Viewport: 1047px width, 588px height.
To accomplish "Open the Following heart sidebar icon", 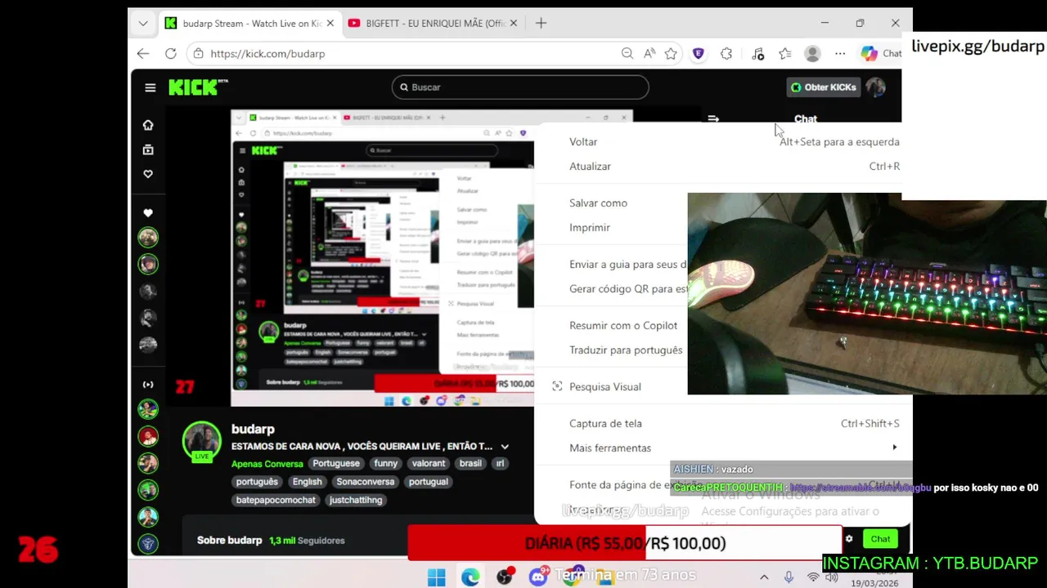I will click(x=148, y=174).
